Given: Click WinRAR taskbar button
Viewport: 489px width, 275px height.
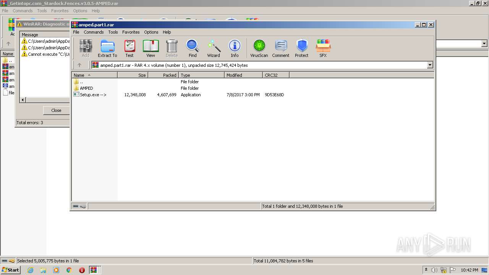Looking at the screenshot, I should click(94, 270).
